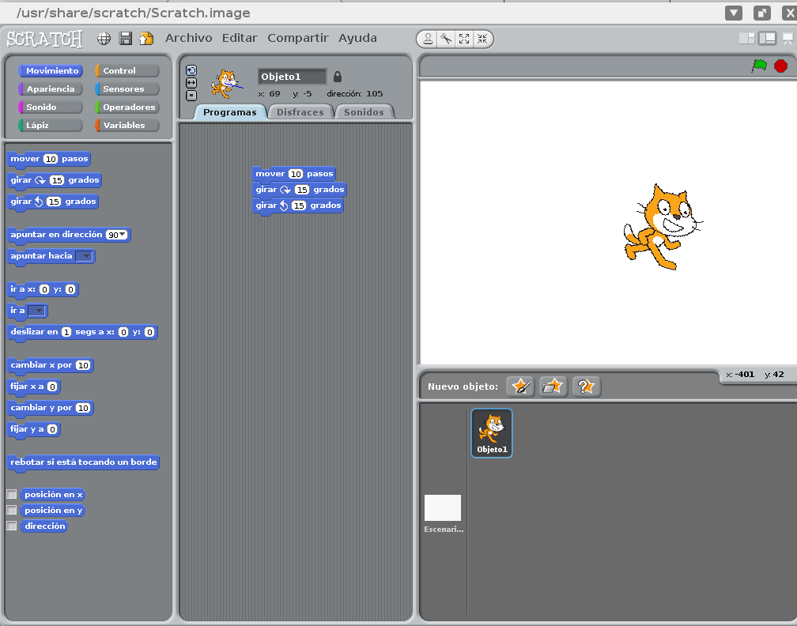
Task: Click the 0 in 'fijar y a' block
Action: pos(52,429)
